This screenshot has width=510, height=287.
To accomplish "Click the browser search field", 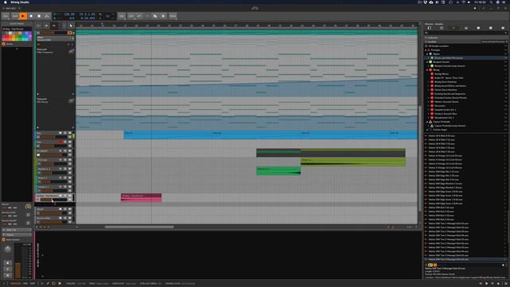I will (465, 33).
